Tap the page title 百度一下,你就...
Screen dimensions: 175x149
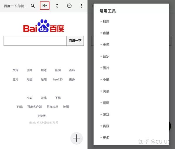point(15,6)
